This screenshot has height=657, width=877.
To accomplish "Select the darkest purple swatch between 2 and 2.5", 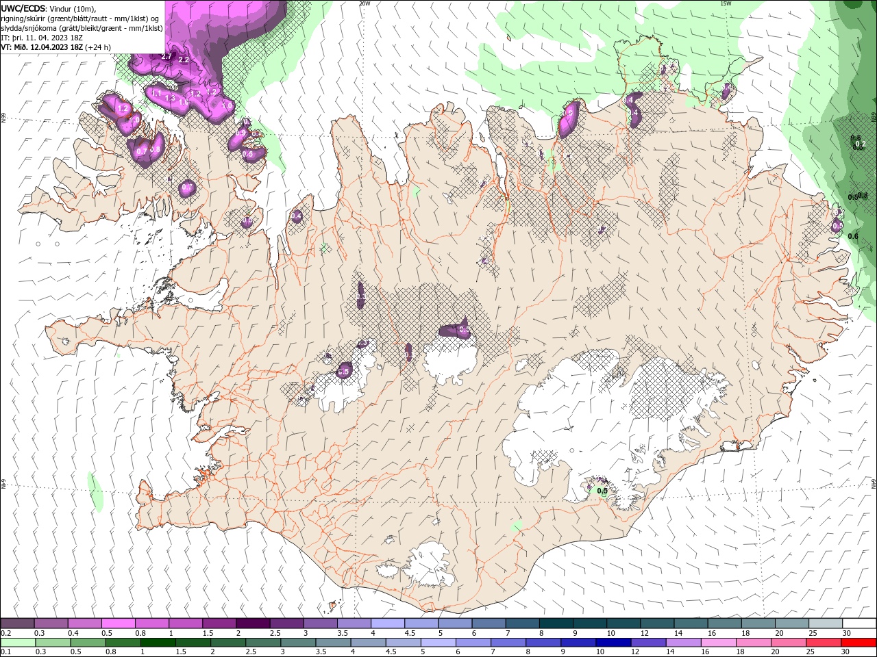I will click(x=252, y=623).
